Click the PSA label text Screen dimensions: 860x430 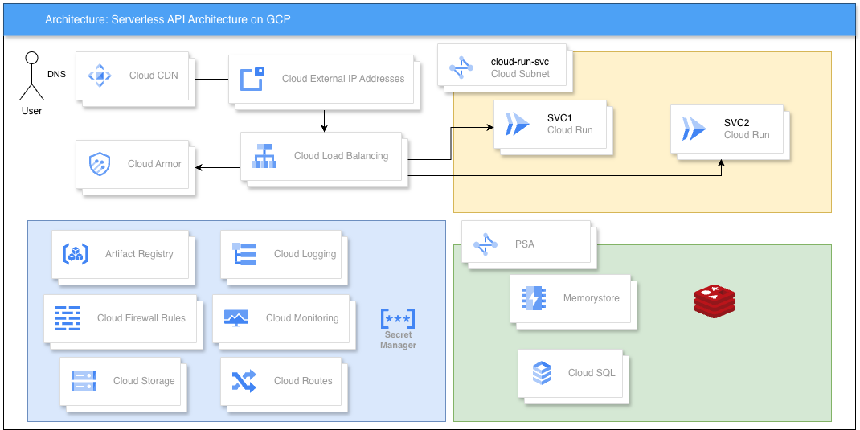coord(524,244)
